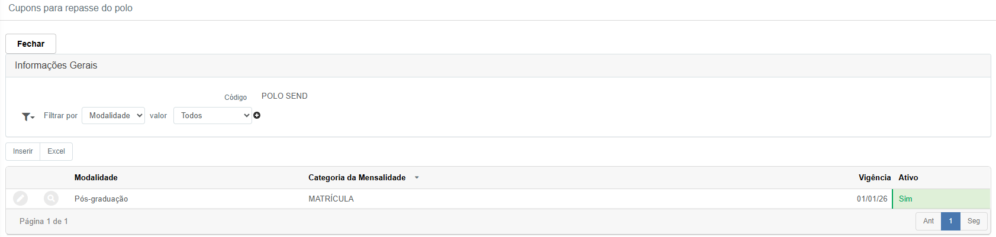996x237 pixels.
Task: Select page 1 in the pagination
Action: coord(950,221)
